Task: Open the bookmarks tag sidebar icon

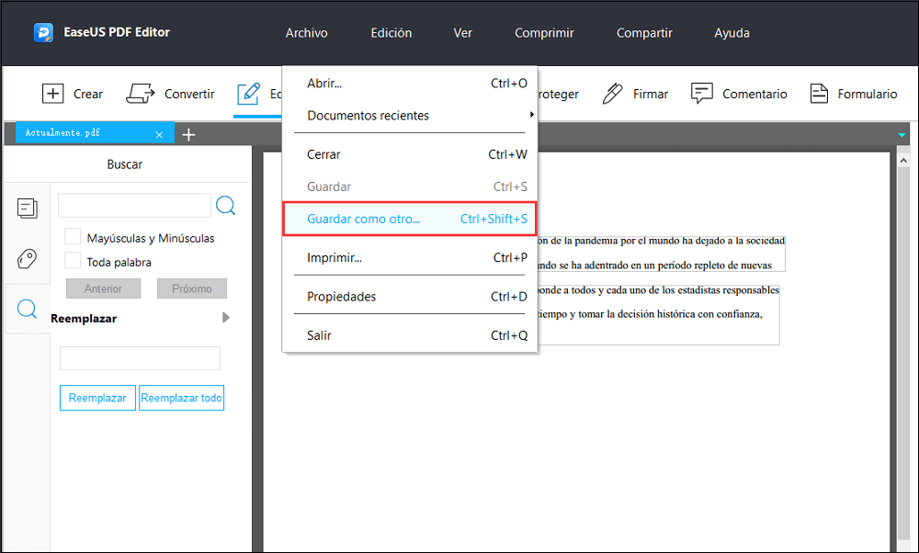Action: 27,258
